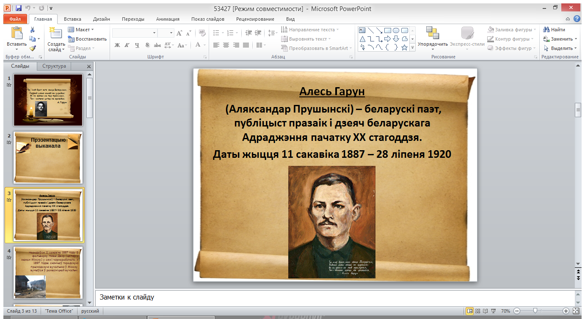Click the Clear formatting eraser icon
The image size is (585, 319).
tap(202, 33)
